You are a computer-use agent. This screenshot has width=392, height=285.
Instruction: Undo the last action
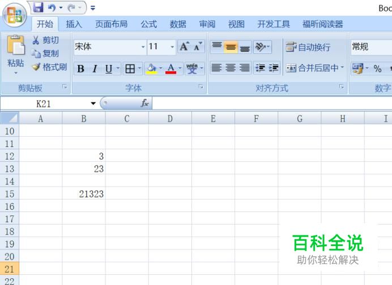pyautogui.click(x=52, y=8)
